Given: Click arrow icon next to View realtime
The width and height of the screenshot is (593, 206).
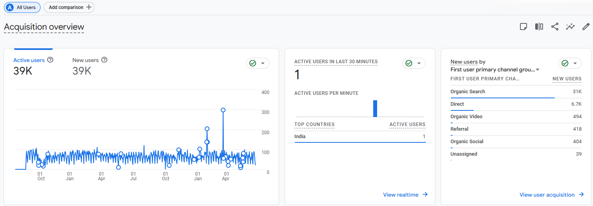Looking at the screenshot, I should click(425, 195).
